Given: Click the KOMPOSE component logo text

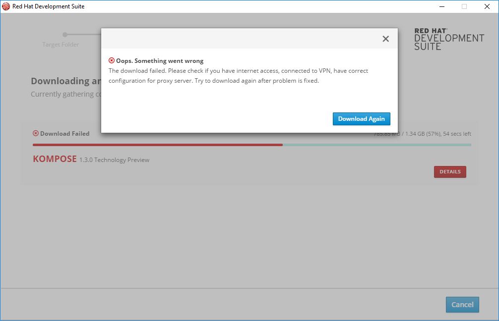Looking at the screenshot, I should (55, 159).
